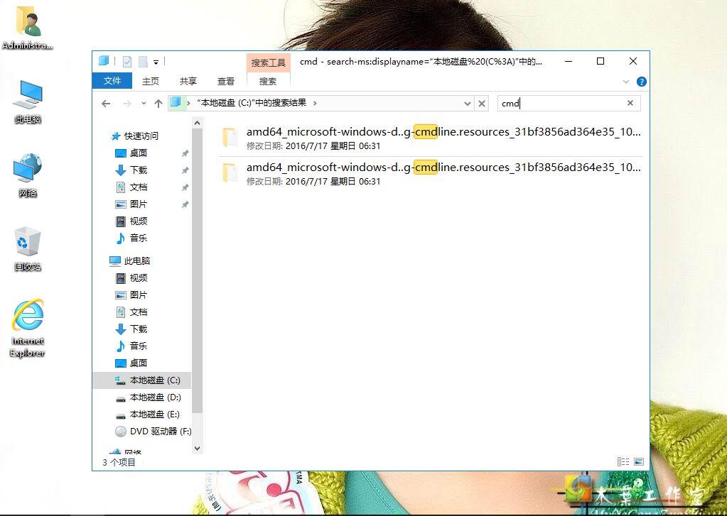Go forward with the right arrow
727x516 pixels.
(x=126, y=104)
